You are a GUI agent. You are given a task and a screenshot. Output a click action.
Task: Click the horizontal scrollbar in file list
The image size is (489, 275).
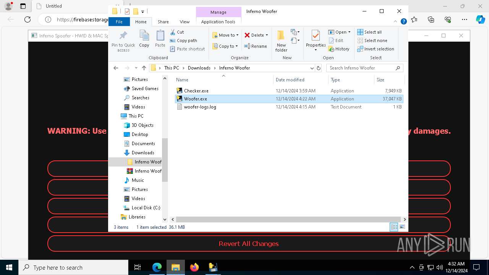[x=288, y=220]
